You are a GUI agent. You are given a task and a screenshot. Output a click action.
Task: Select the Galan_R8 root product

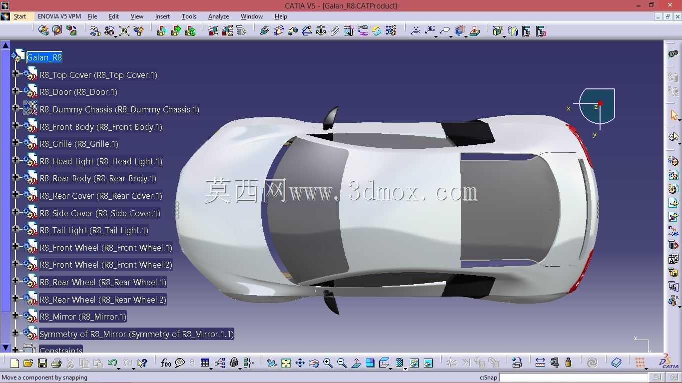(44, 57)
